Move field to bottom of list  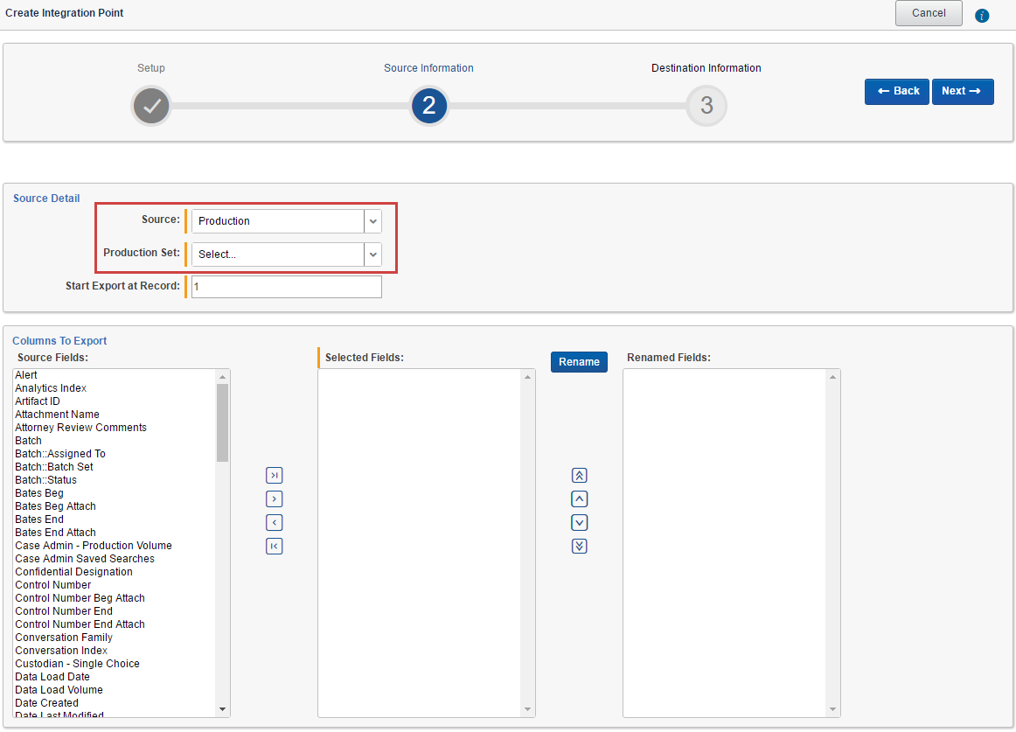[x=580, y=546]
